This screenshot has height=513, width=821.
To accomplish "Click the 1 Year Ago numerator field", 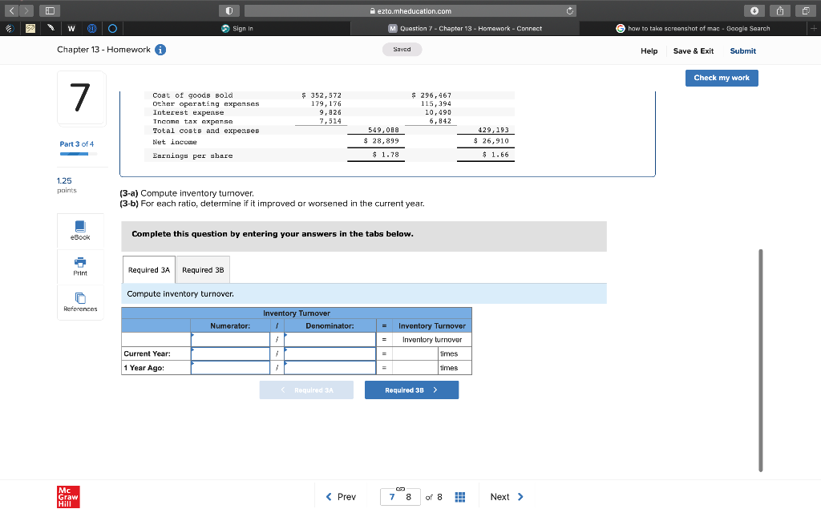I will (x=230, y=368).
